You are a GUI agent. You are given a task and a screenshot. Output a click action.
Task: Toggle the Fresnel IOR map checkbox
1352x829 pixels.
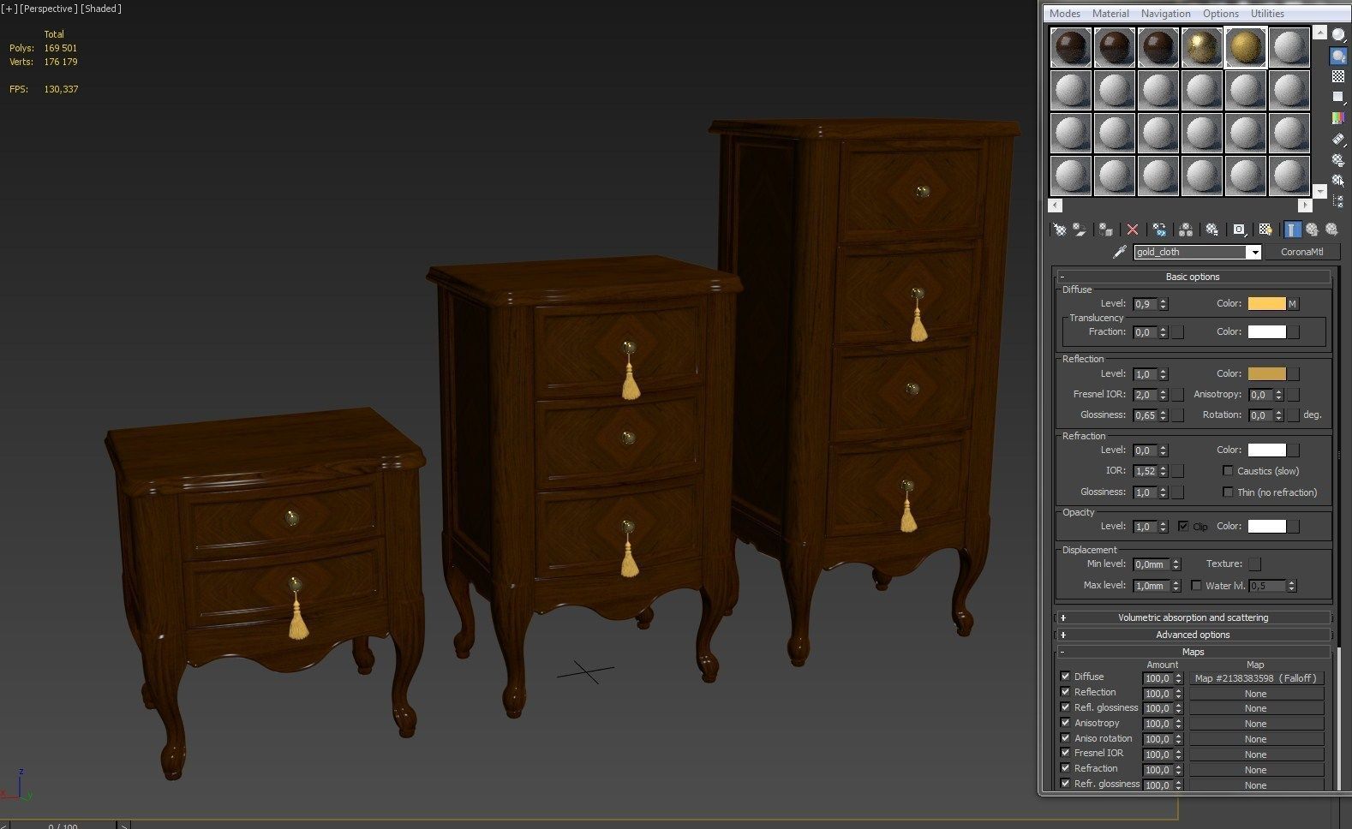[x=1065, y=753]
